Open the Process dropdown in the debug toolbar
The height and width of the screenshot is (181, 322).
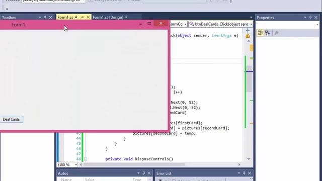(x=84, y=1)
